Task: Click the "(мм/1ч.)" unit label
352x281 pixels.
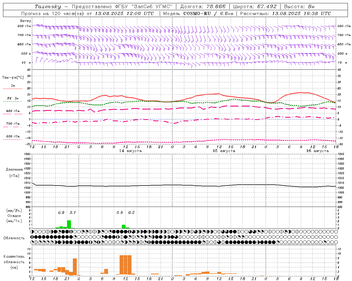Action: [14, 221]
